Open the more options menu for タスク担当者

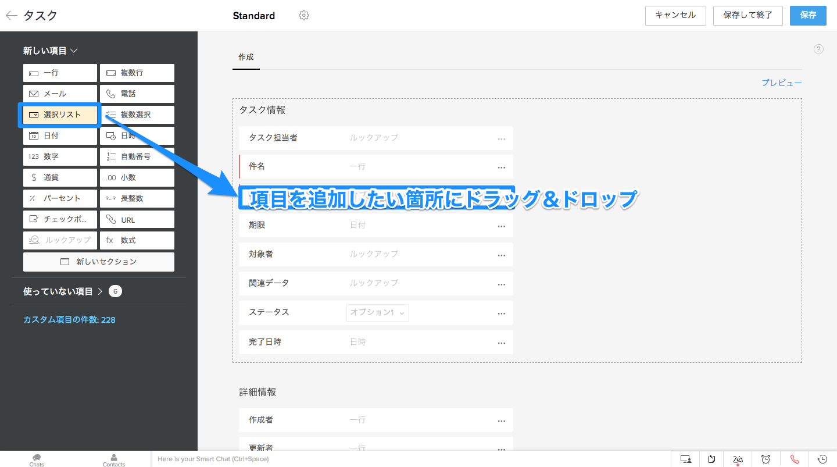pyautogui.click(x=501, y=138)
